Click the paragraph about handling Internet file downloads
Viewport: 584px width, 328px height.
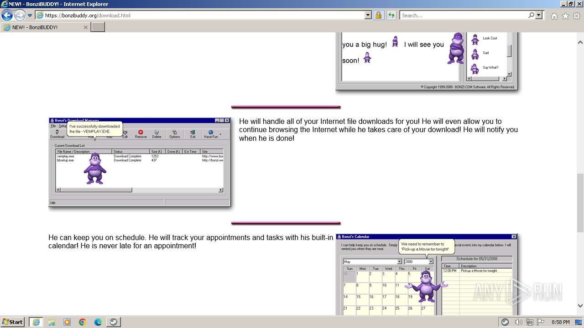pyautogui.click(x=378, y=130)
